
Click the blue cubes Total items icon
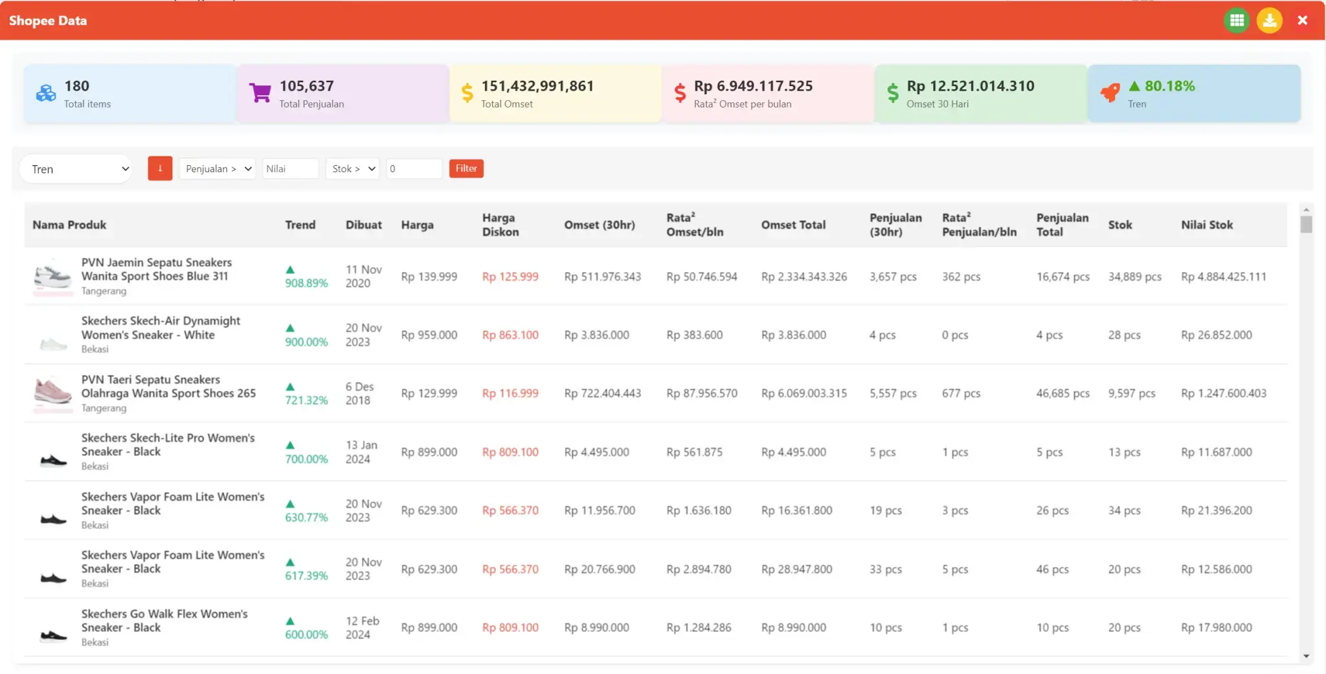click(x=46, y=94)
